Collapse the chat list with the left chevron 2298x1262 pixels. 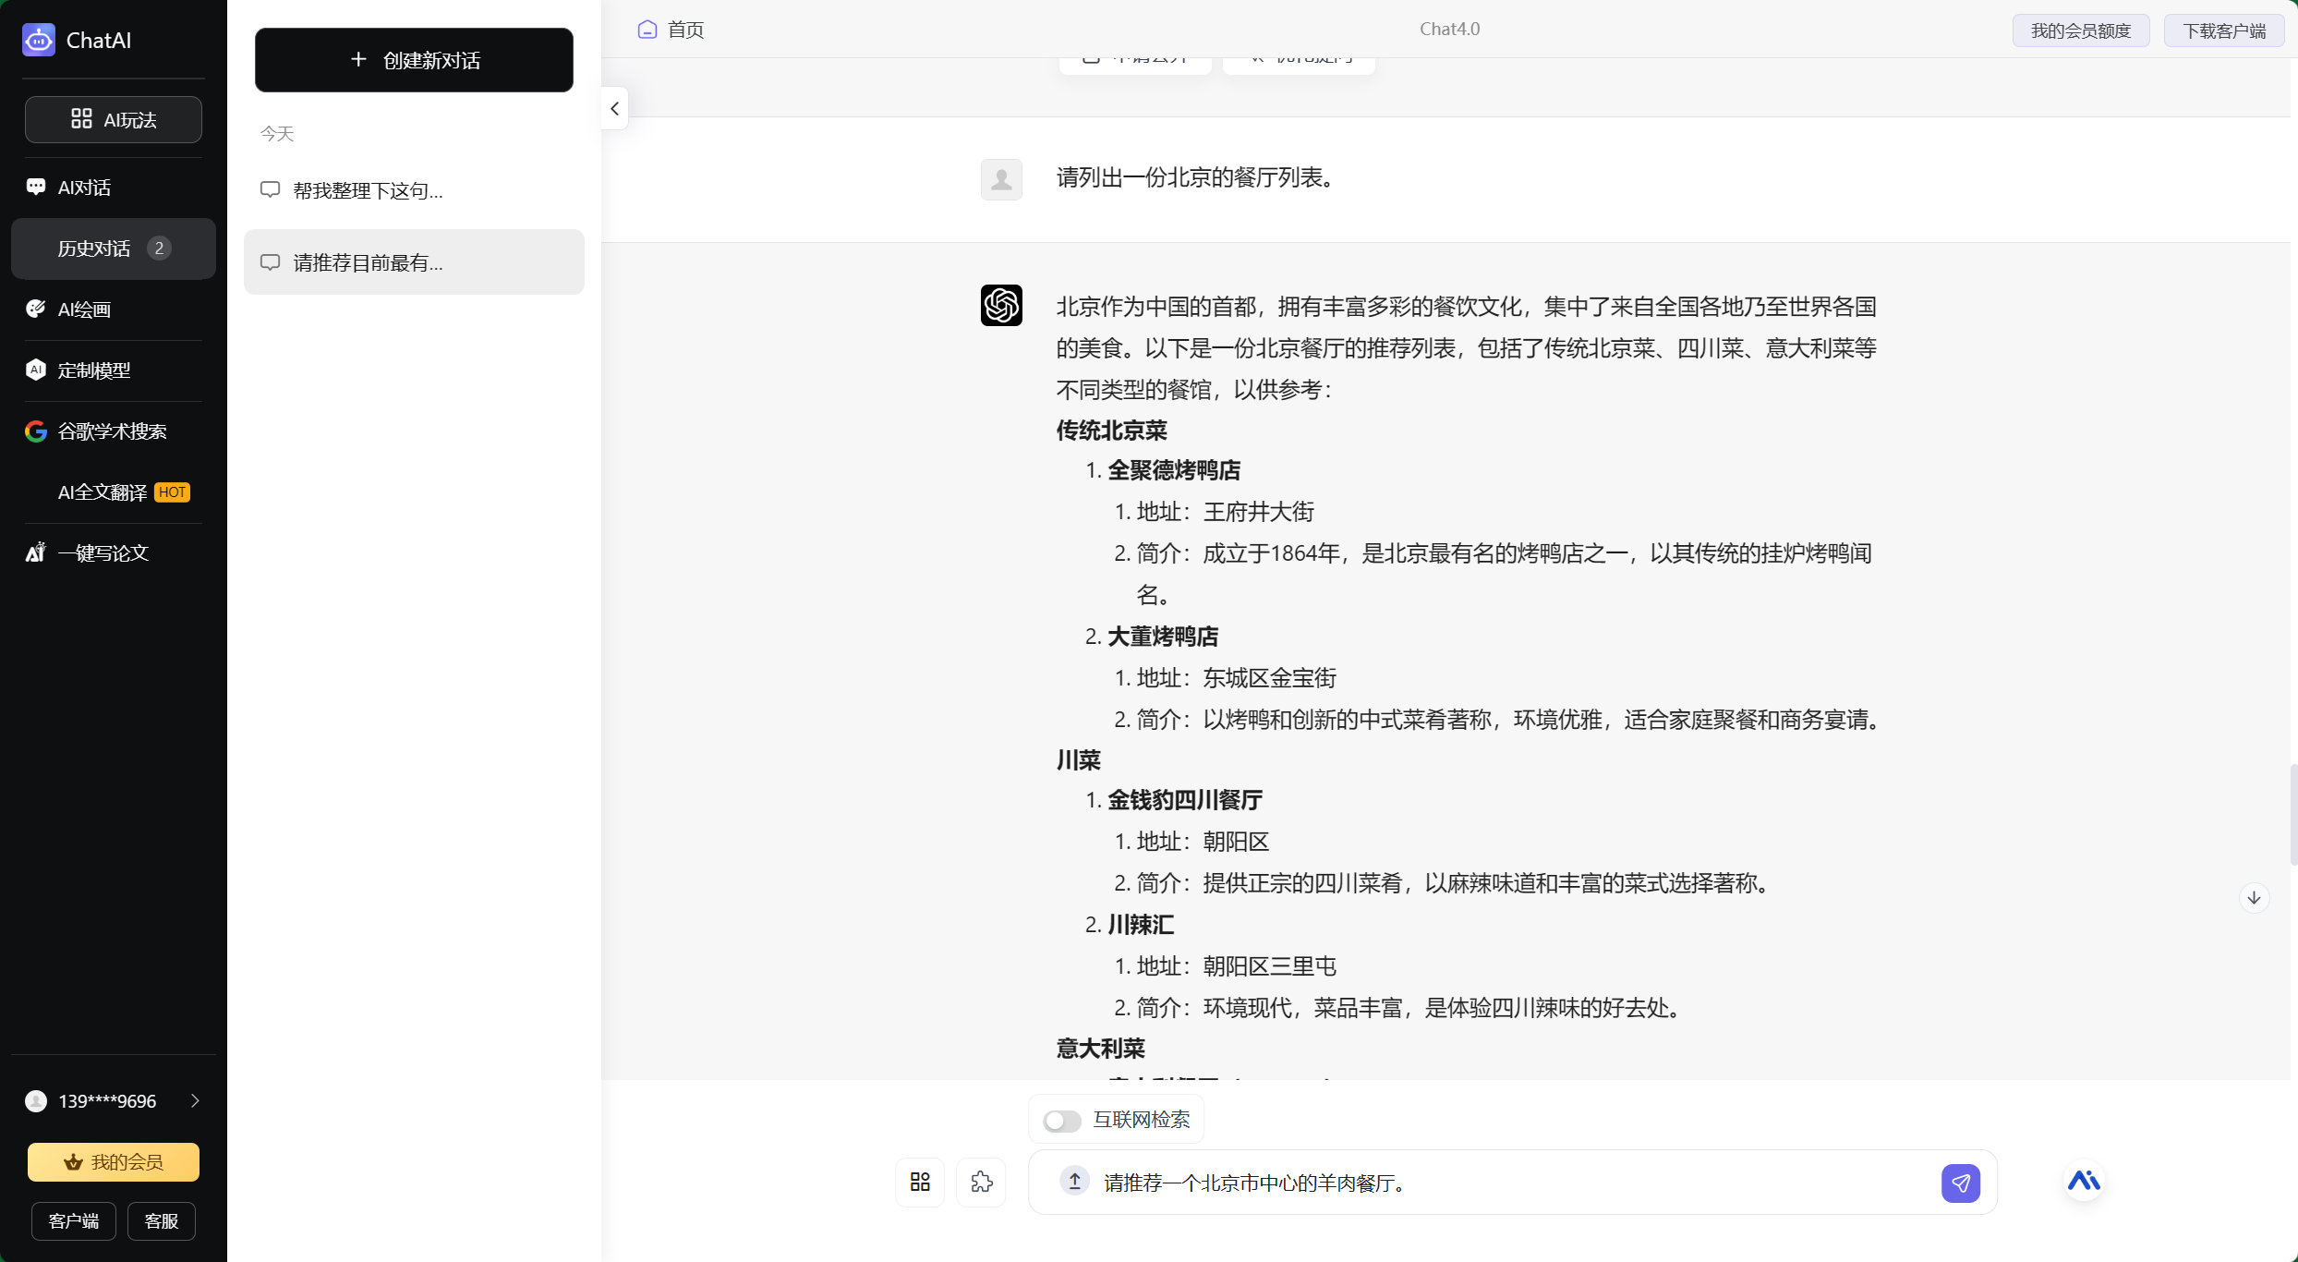pyautogui.click(x=614, y=108)
